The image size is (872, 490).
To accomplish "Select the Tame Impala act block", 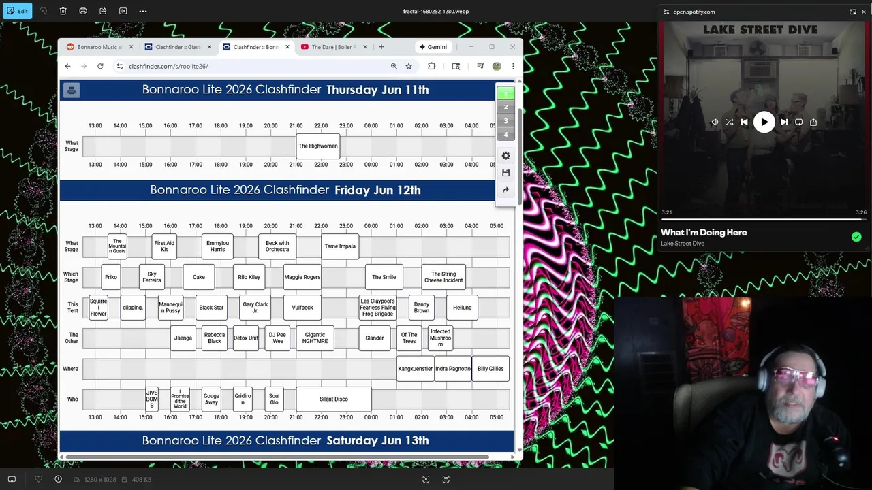I will pyautogui.click(x=340, y=246).
